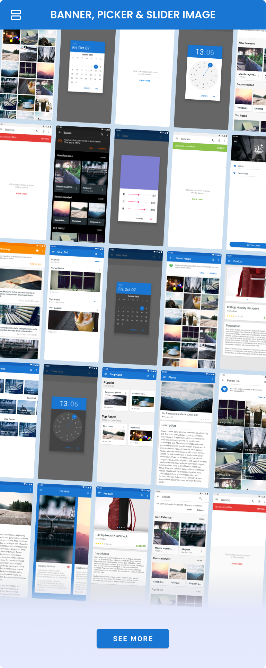Open overflow dots in Places toolbar
The width and height of the screenshot is (266, 668).
pyautogui.click(x=212, y=379)
